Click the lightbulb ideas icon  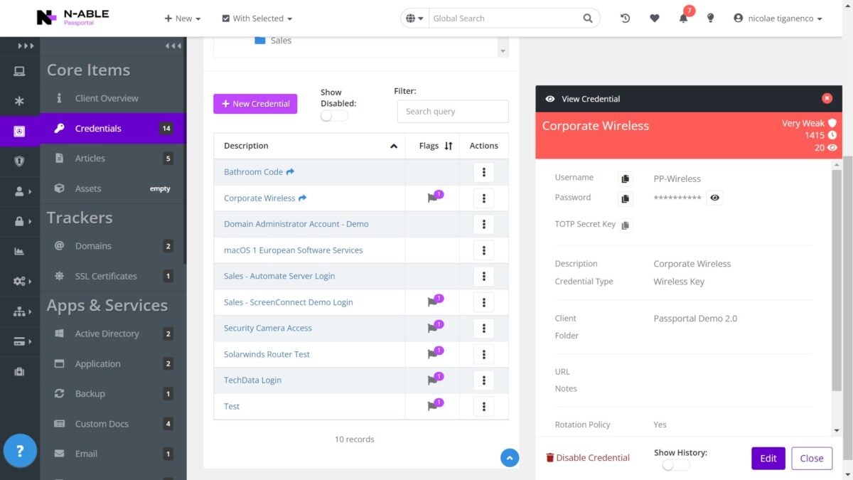tap(710, 18)
